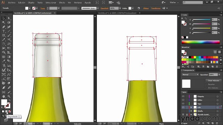223x125 pixels.
Task: Hide the Etiqueta layer via its eye icon
Action: pos(183,97)
